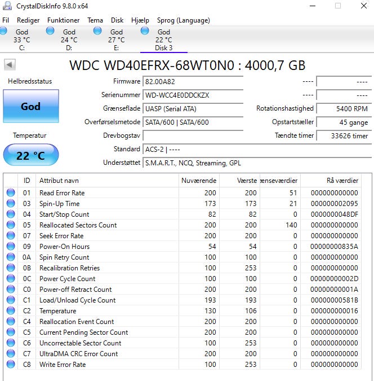Image resolution: width=374 pixels, height=381 pixels.
Task: Click the CrystalDiskInfo app icon in title bar
Action: pos(8,6)
